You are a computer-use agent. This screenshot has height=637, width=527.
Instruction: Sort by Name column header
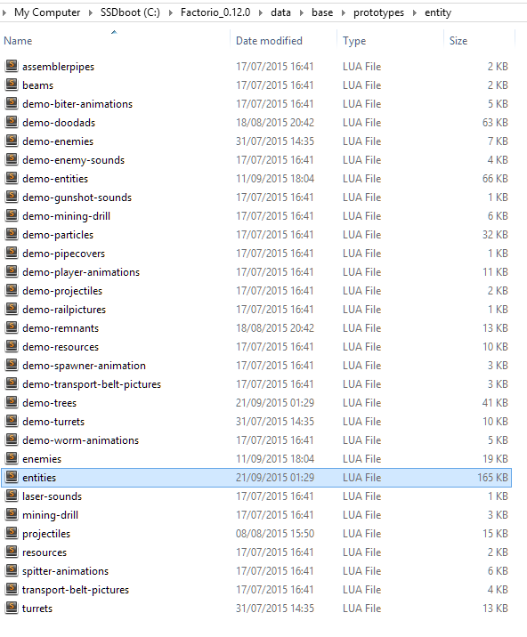pyautogui.click(x=18, y=41)
